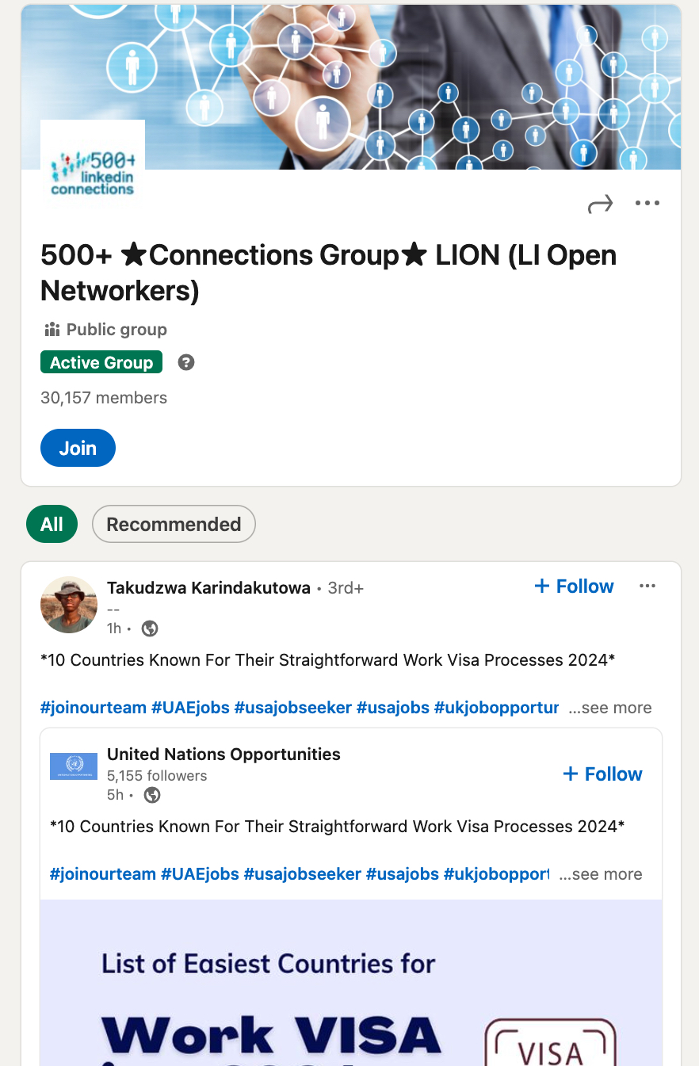This screenshot has width=699, height=1066.
Task: Open the three-dot menu on Takudzwa's post
Action: (647, 585)
